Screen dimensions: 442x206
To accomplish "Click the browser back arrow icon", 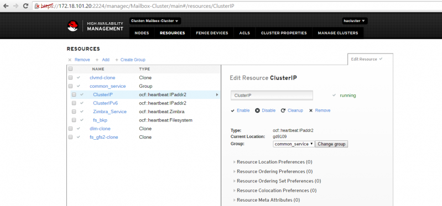I will 6,6.
